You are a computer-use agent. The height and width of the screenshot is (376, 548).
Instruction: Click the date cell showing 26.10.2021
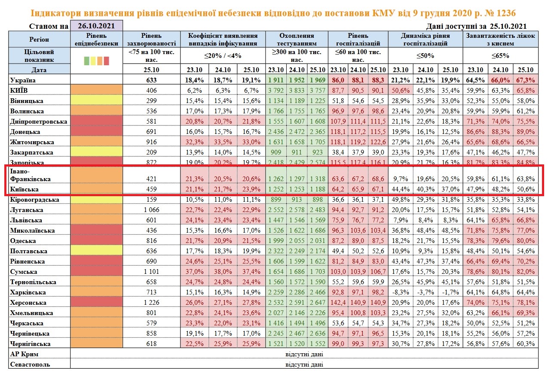pyautogui.click(x=97, y=26)
